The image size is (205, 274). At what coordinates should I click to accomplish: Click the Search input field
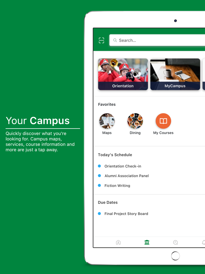(157, 40)
